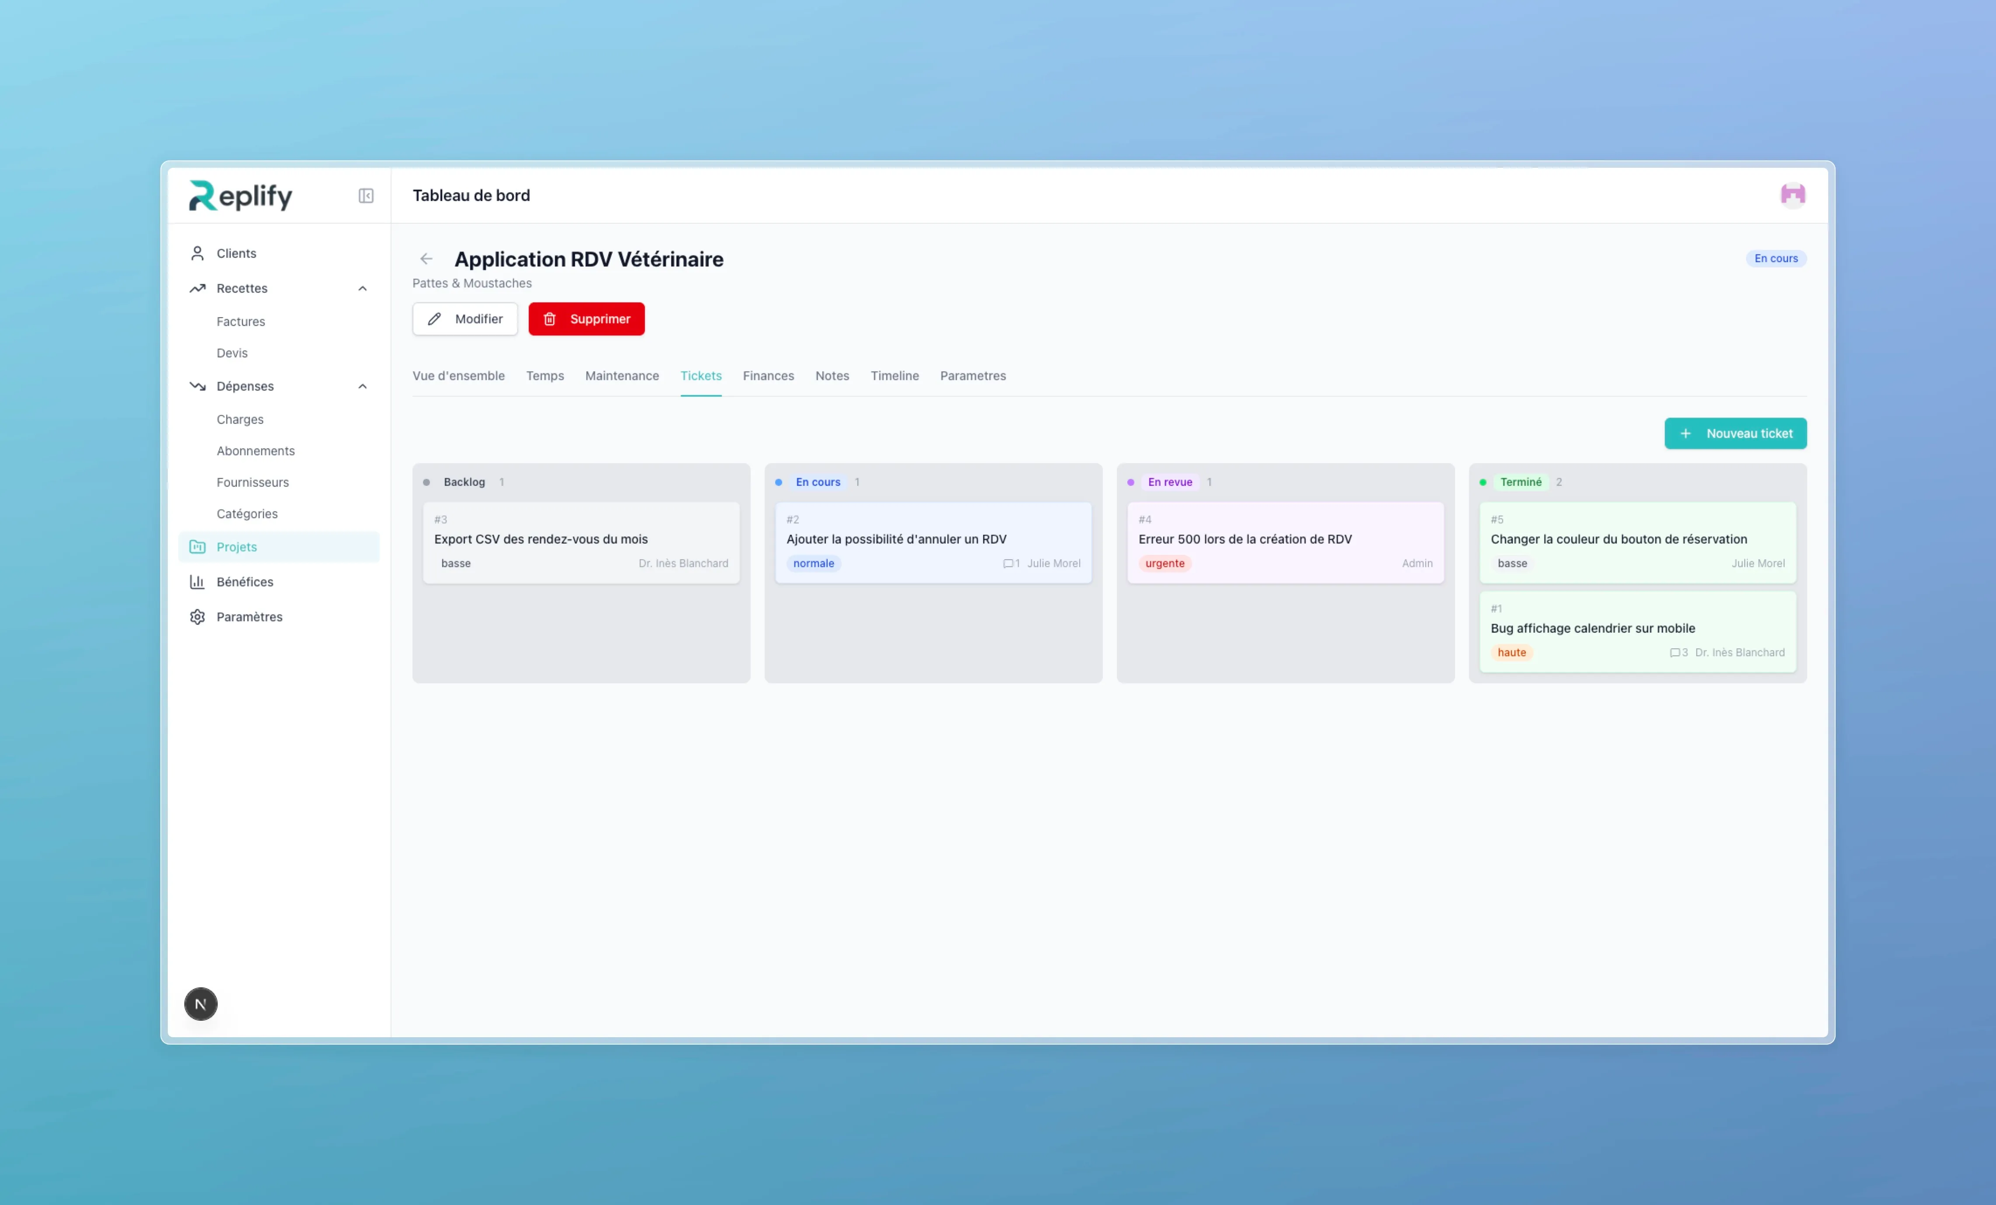Collapse the Dépenses section chevron

(362, 386)
